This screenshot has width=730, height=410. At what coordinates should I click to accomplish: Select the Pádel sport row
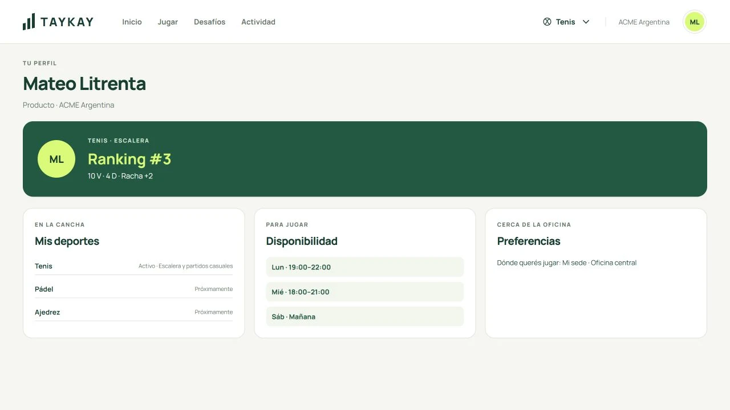tap(133, 289)
